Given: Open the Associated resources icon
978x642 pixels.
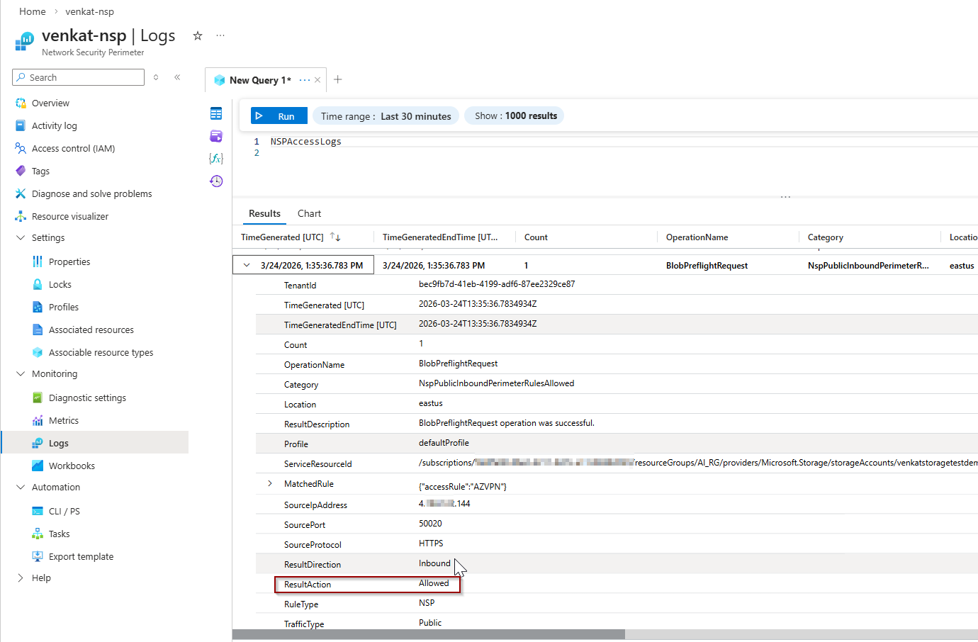Looking at the screenshot, I should 38,330.
